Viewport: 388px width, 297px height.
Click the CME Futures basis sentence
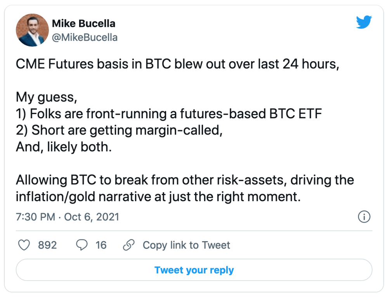pos(177,64)
